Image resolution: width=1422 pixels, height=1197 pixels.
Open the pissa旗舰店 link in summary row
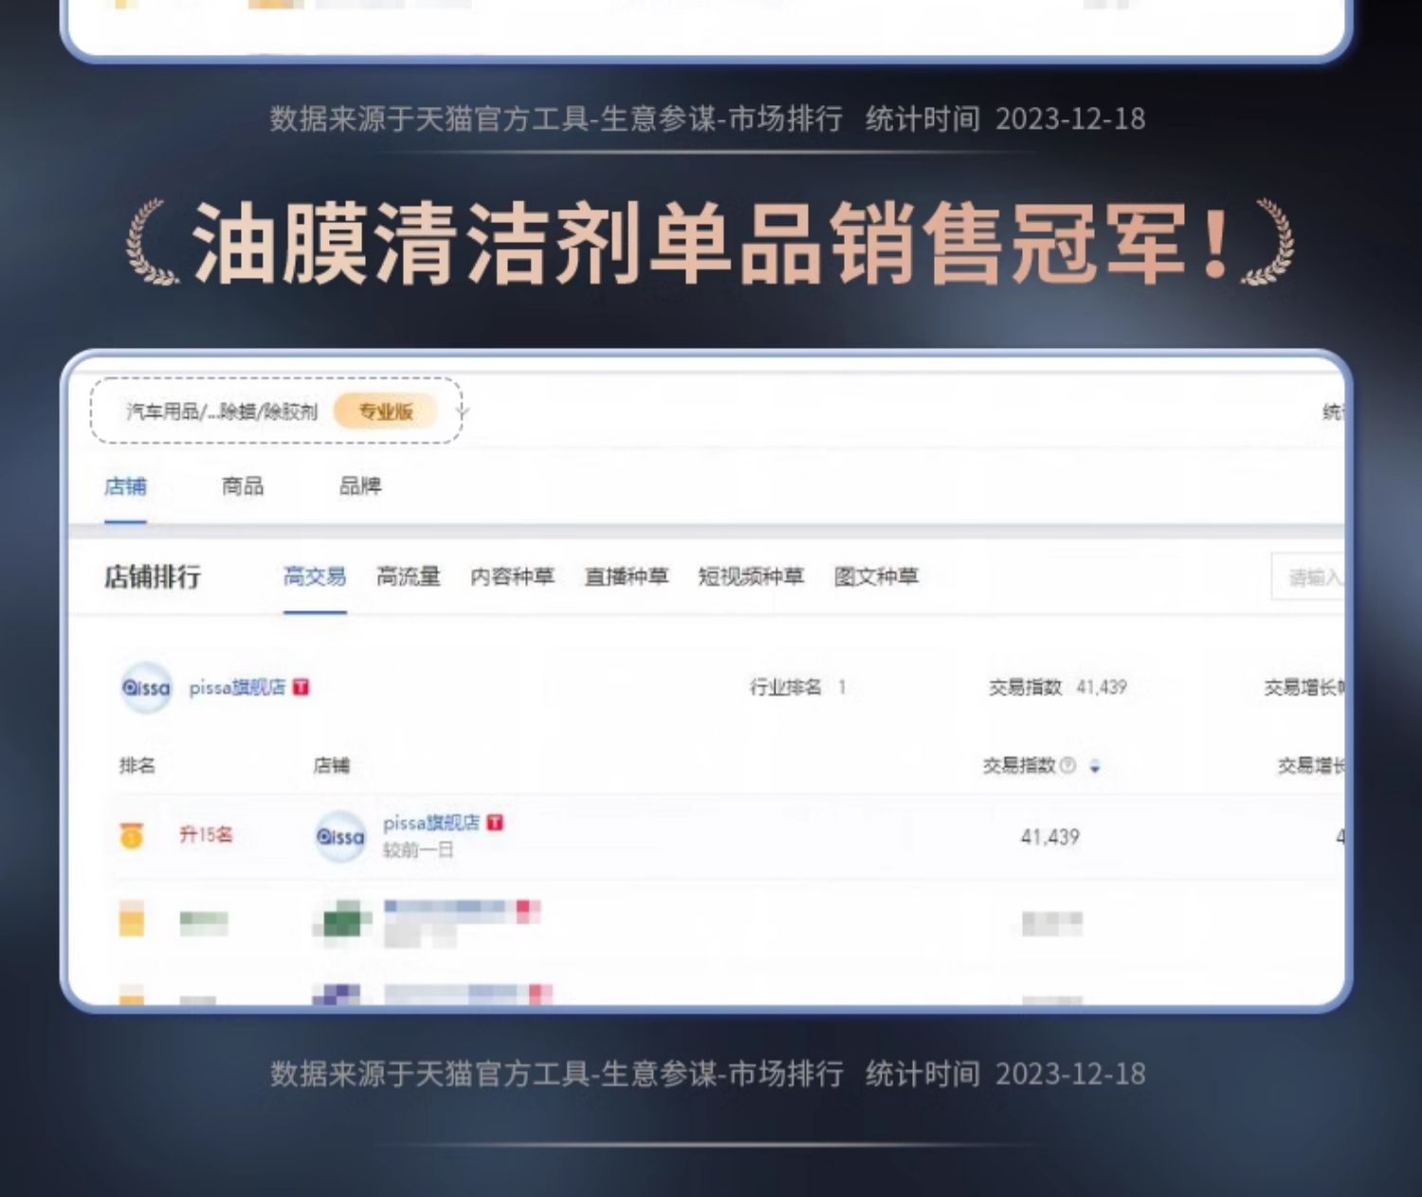[x=237, y=687]
